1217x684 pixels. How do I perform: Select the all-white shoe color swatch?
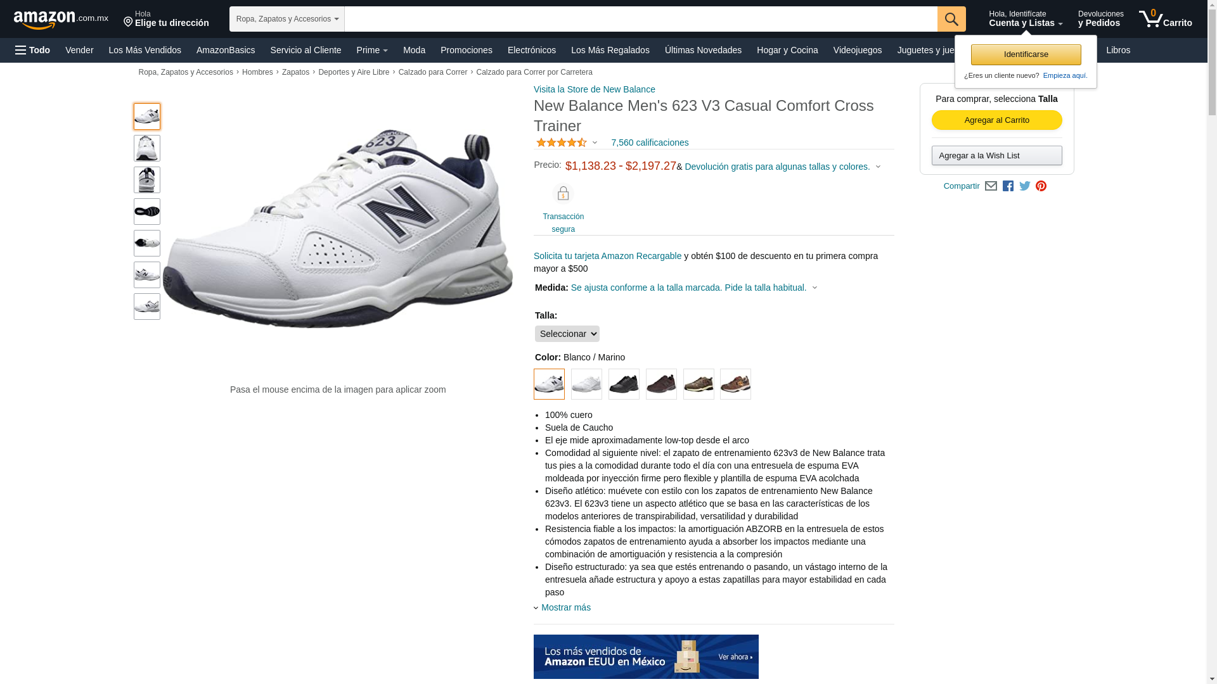point(586,384)
